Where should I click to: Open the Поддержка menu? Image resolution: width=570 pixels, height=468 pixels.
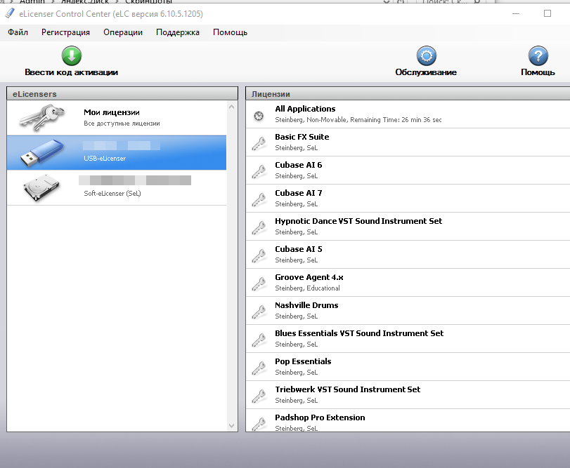tap(178, 32)
